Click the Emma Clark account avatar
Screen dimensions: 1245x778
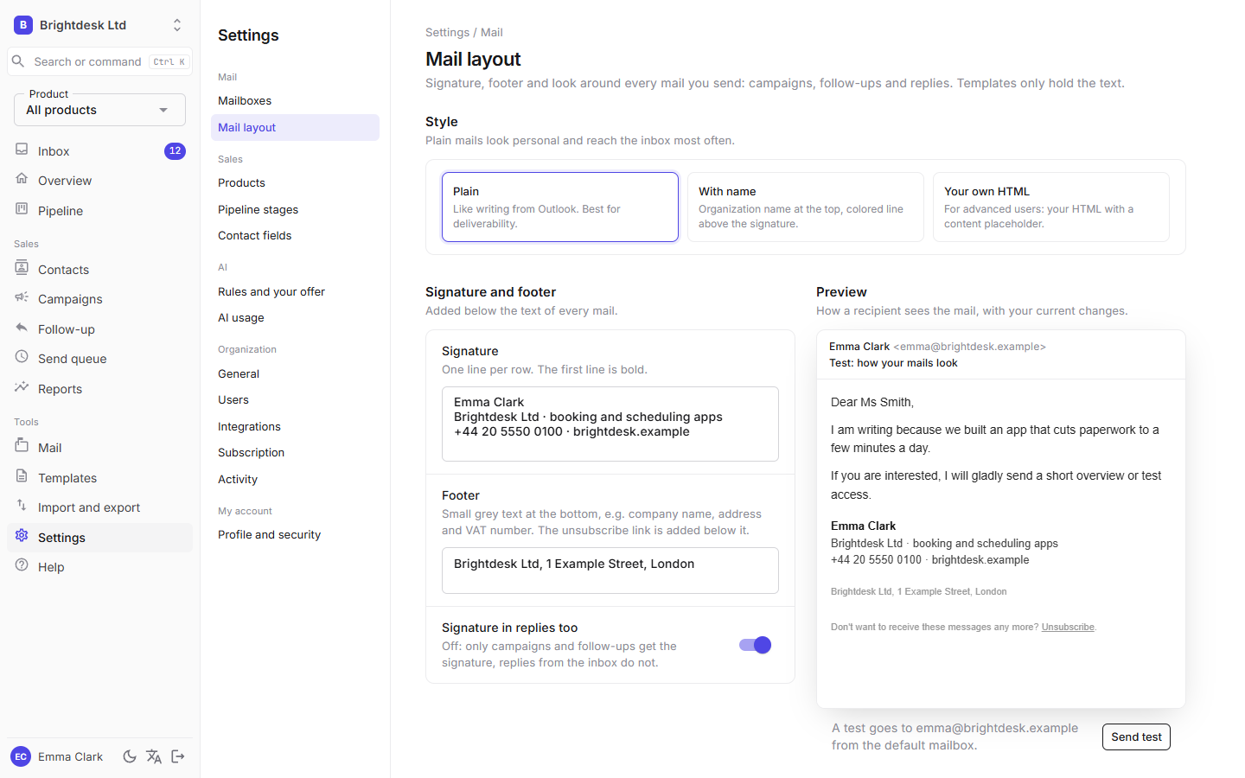(x=21, y=756)
